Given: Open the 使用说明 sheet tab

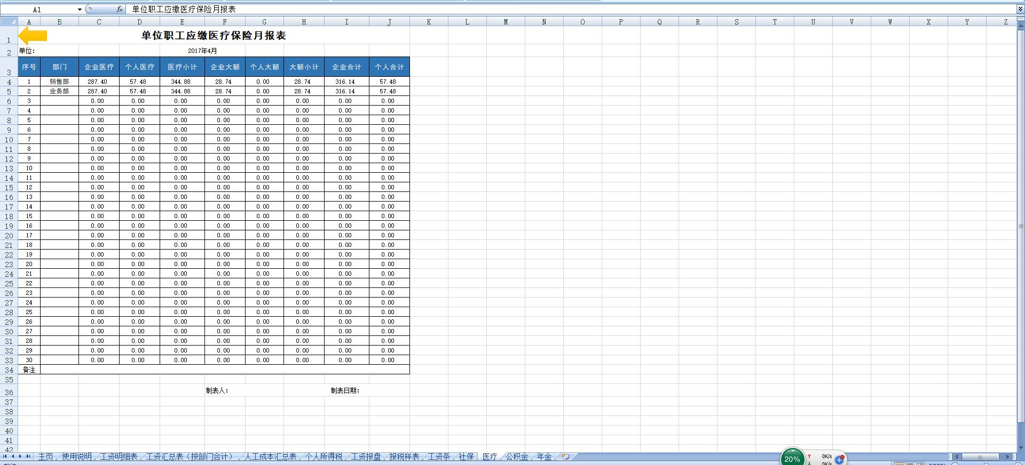Looking at the screenshot, I should point(77,456).
